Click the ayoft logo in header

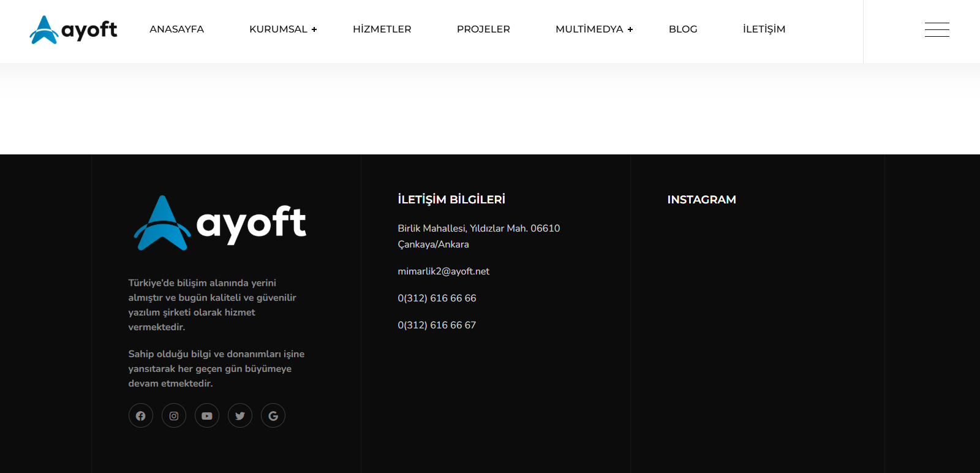click(x=73, y=29)
